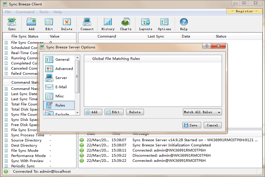Click Edit button under matching rules list
This screenshot has width=265, height=177.
(114, 112)
